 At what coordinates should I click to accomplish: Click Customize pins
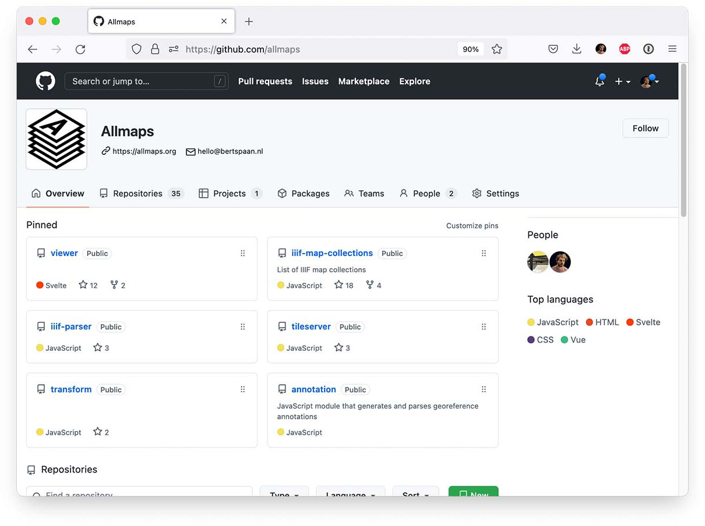coord(473,226)
